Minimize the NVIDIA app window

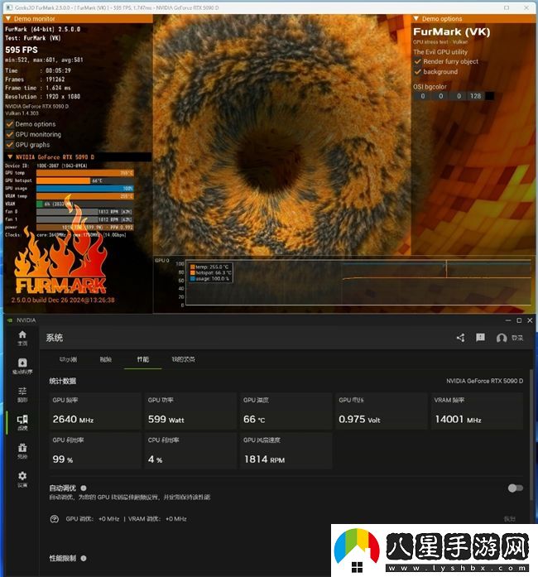tap(508, 320)
